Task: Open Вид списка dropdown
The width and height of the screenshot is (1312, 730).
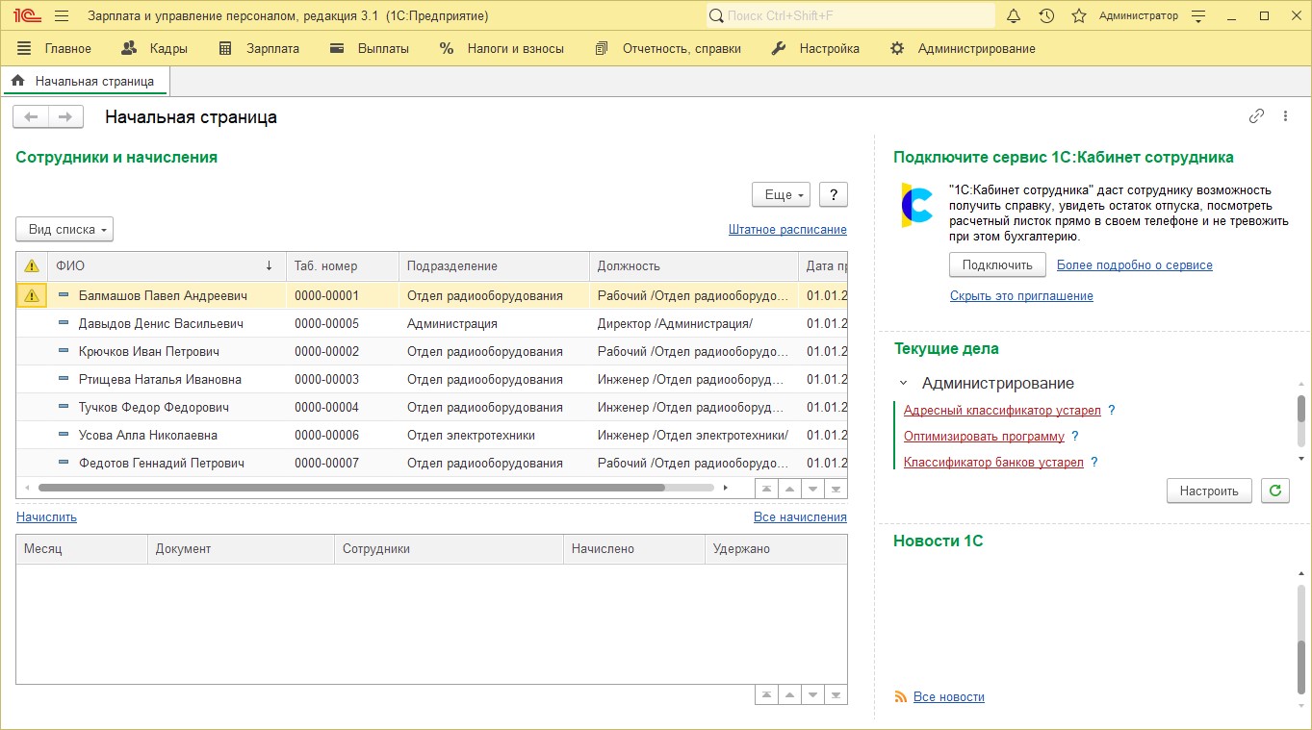Action: click(64, 229)
